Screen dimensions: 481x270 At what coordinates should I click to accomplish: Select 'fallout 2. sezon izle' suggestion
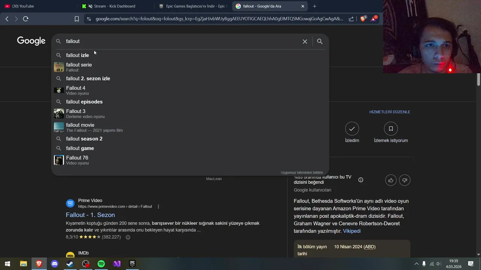click(x=190, y=78)
